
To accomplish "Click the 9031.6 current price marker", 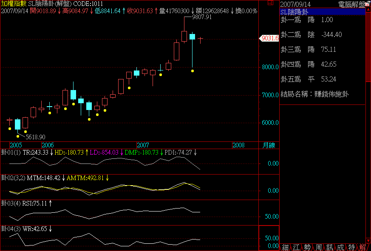I will pos(270,38).
